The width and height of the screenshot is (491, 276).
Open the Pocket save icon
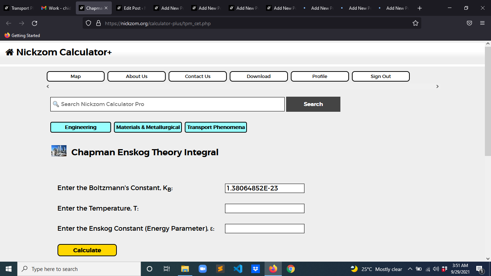(469, 23)
